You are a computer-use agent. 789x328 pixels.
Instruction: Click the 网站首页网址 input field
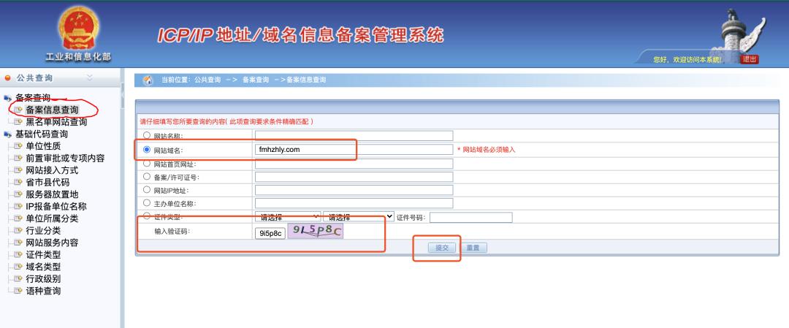pyautogui.click(x=354, y=164)
